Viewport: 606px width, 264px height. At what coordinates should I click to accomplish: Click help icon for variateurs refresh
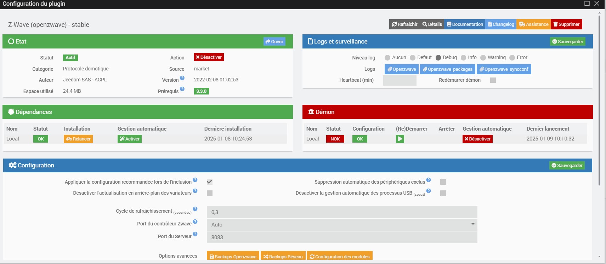[x=195, y=191]
